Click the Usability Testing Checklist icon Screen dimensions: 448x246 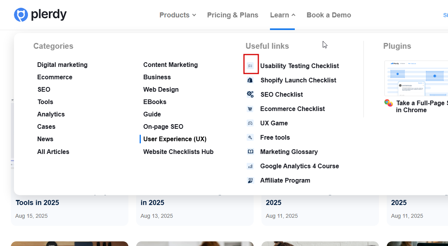[x=250, y=66]
